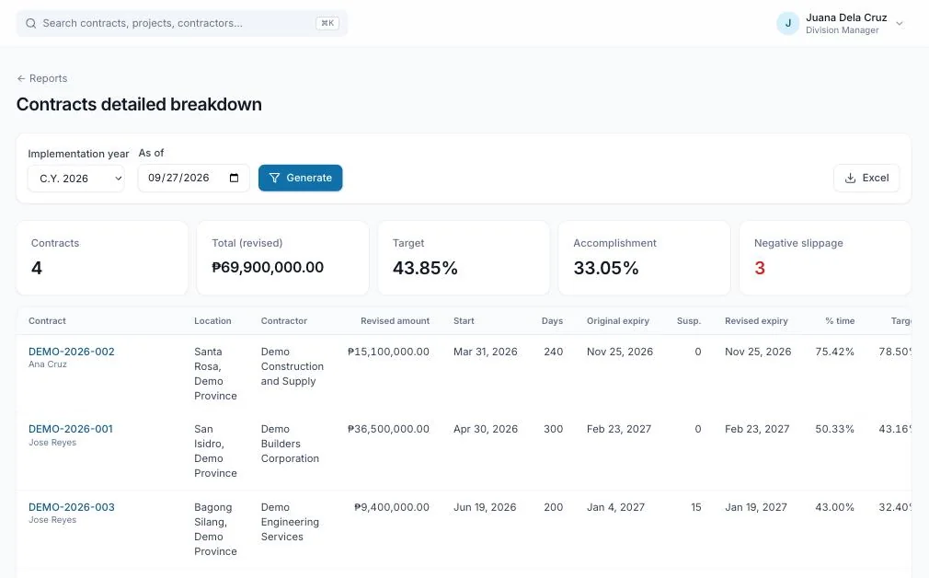Click the Mar 31, 2026 start date
The image size is (929, 578).
tap(486, 352)
